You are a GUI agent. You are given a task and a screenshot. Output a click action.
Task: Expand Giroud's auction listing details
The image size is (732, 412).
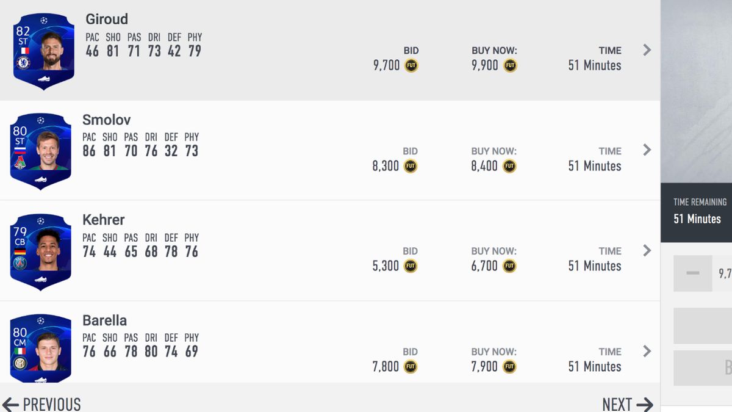point(646,50)
